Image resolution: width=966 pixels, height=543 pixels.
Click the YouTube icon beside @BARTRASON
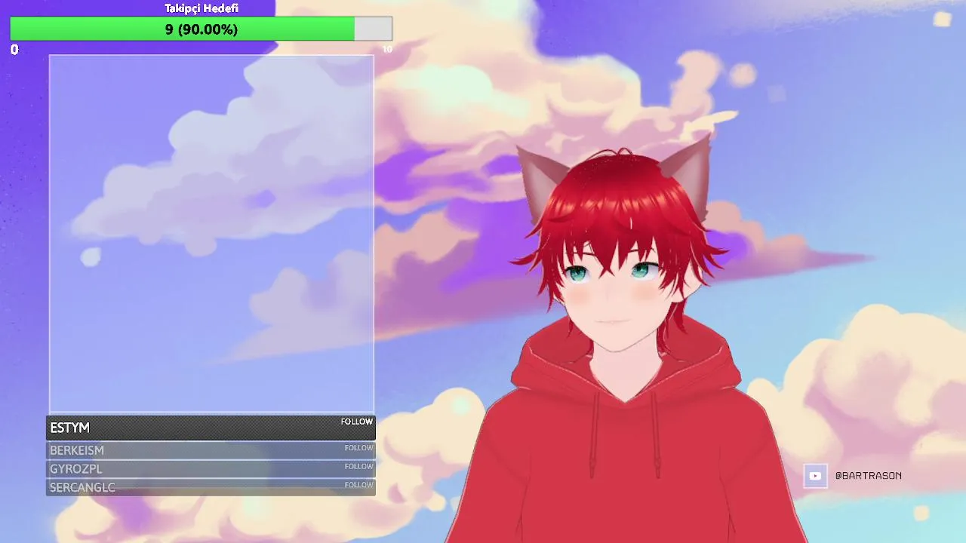click(815, 476)
